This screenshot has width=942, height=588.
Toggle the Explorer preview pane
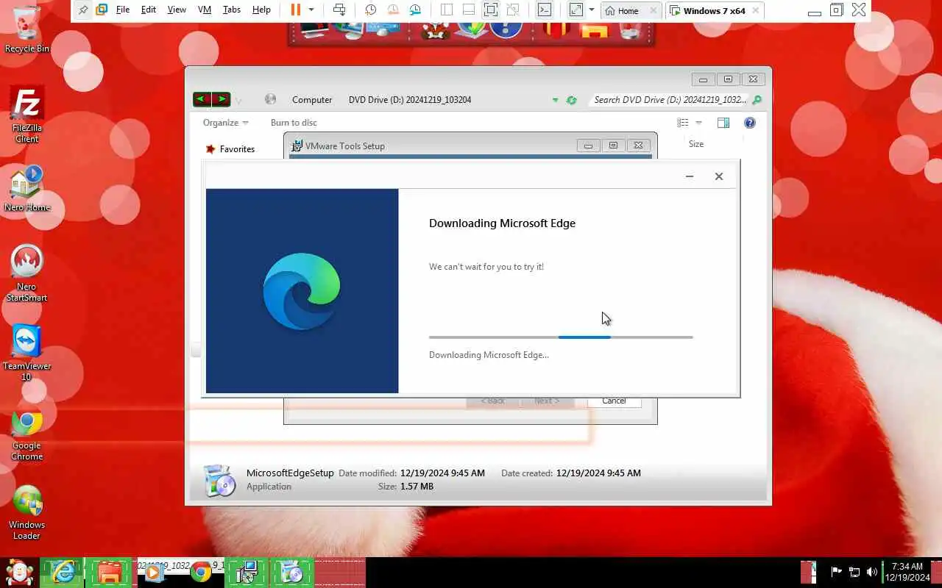723,123
